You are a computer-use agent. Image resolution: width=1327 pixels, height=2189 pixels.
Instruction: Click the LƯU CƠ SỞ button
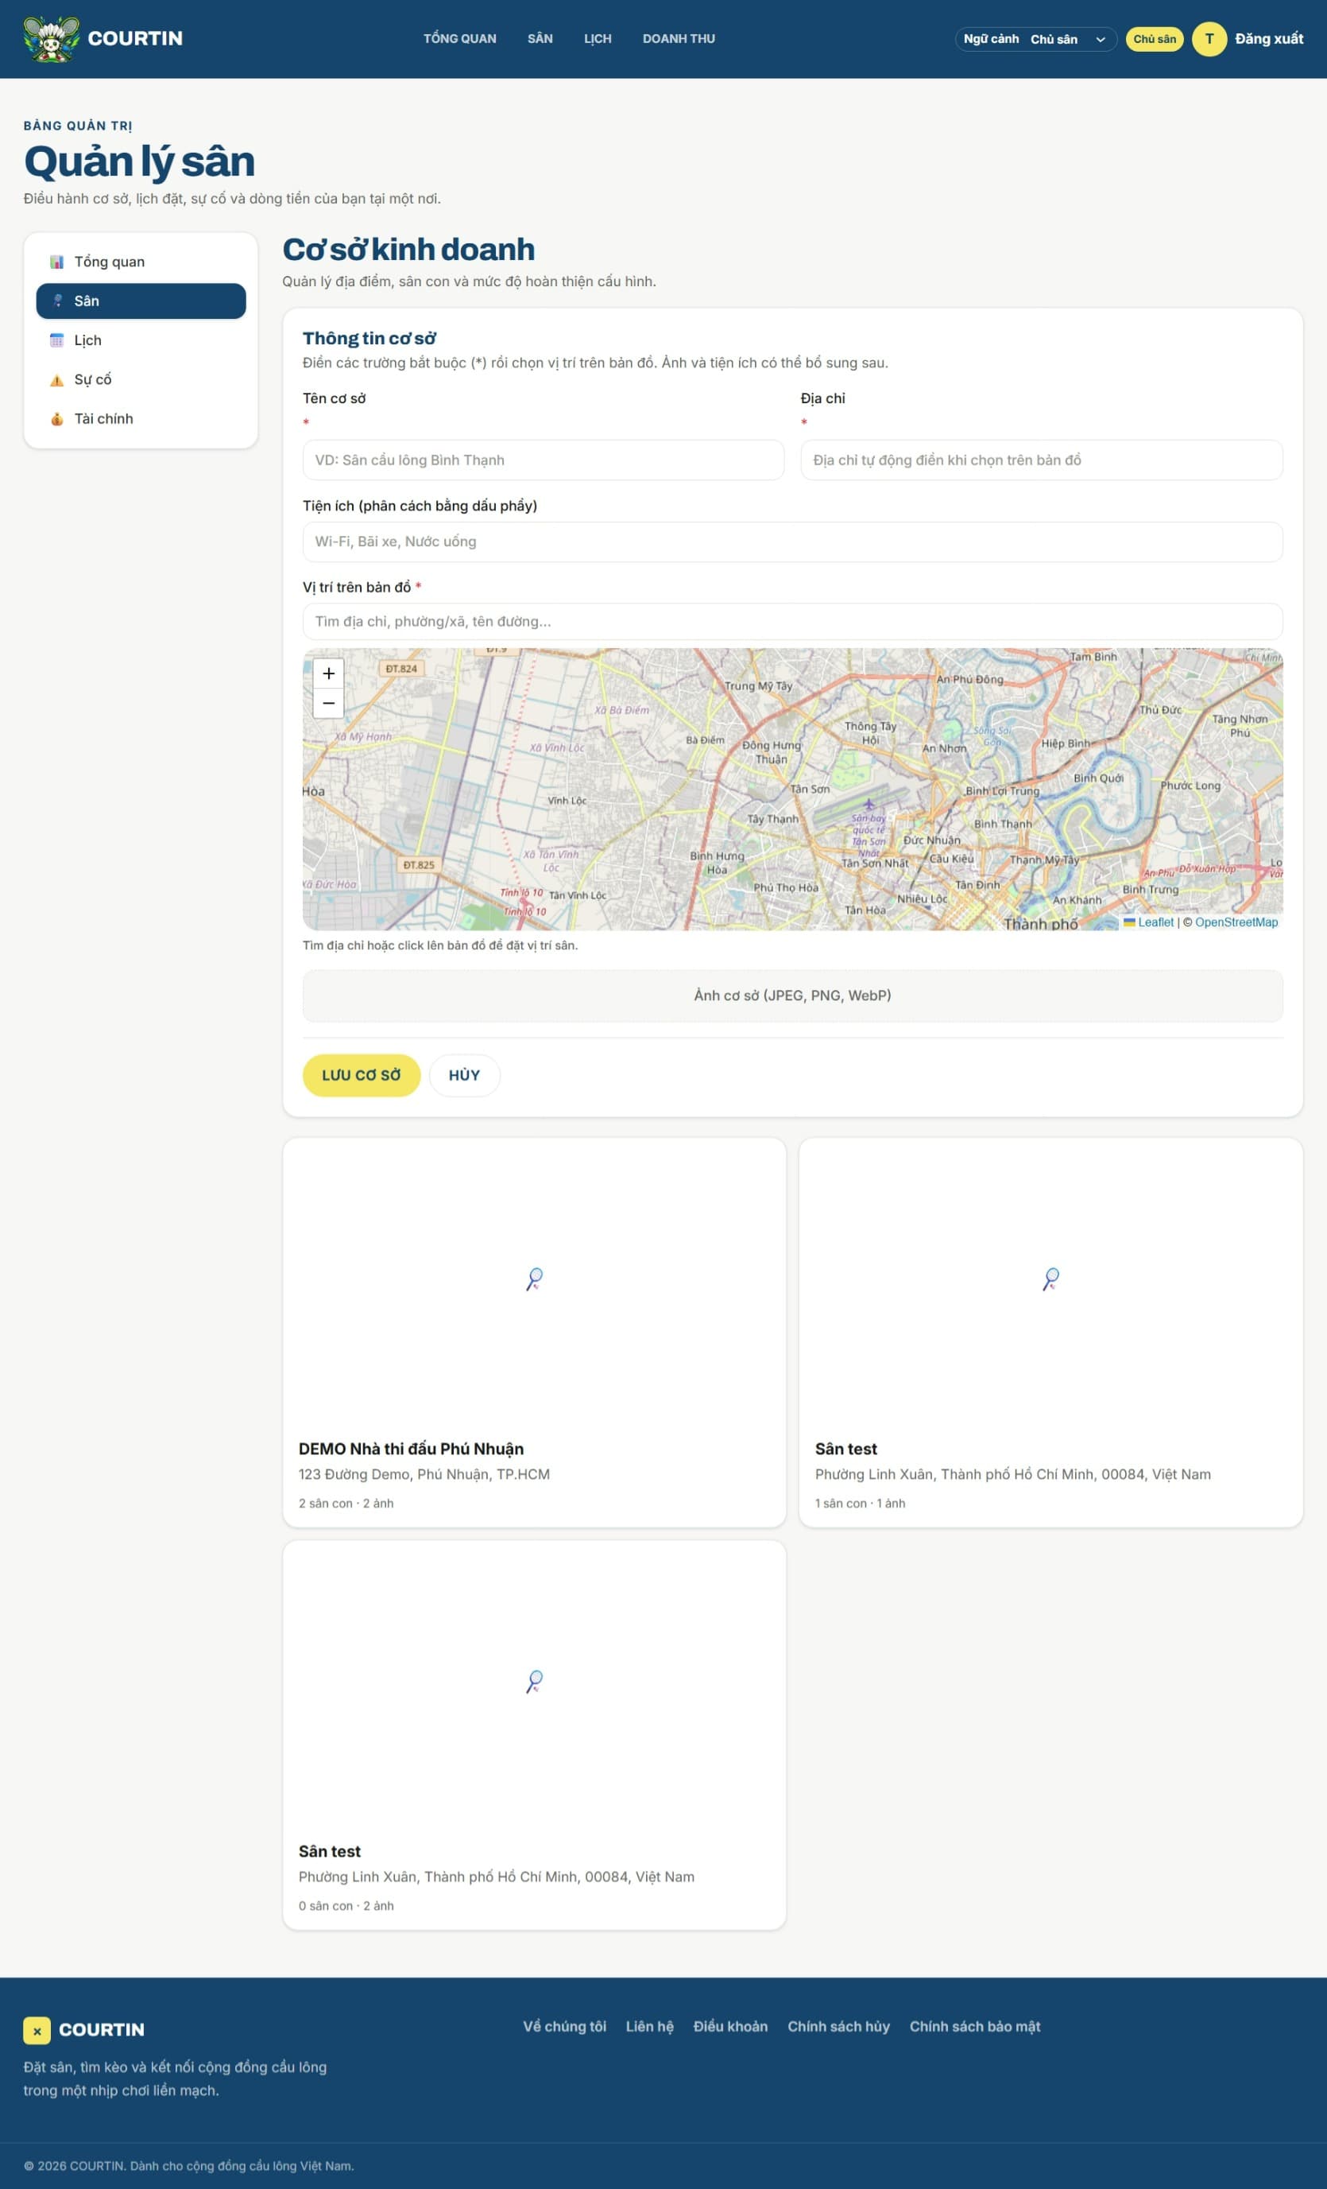click(362, 1076)
